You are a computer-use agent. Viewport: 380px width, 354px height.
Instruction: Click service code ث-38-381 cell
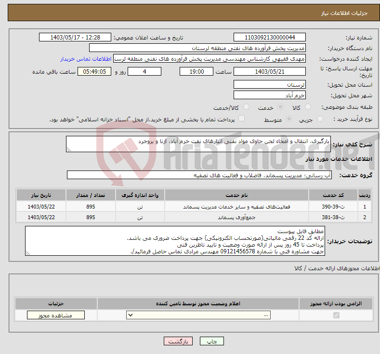pos(333,217)
